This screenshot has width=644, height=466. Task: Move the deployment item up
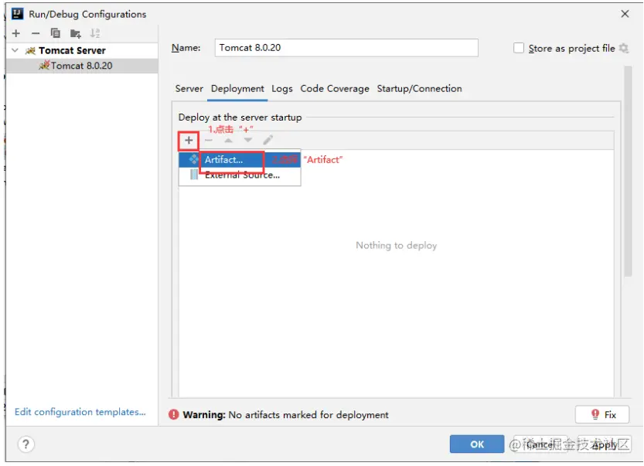pos(228,141)
